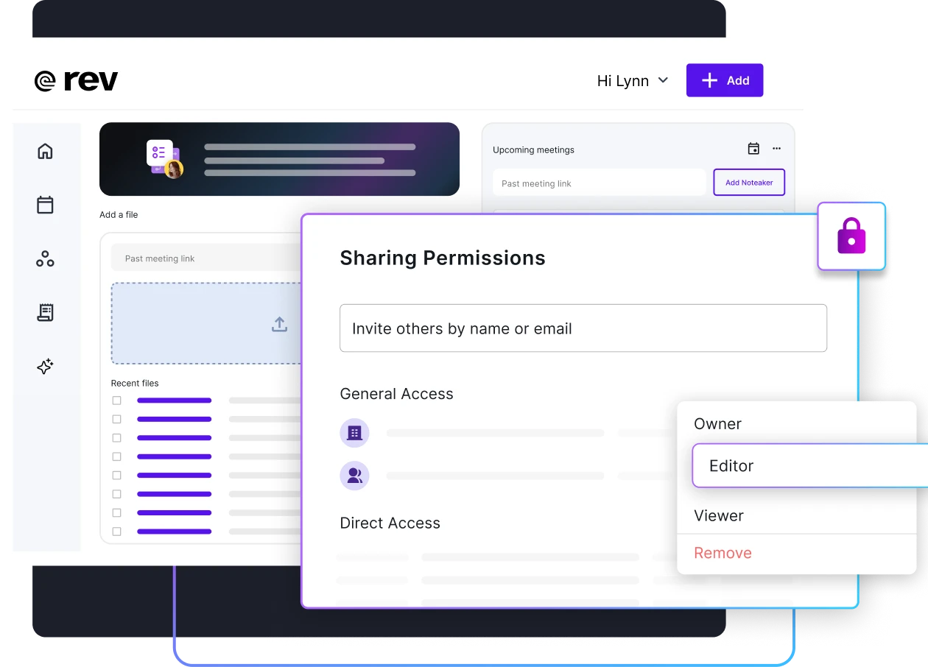Select the AI sparkle icon in the sidebar
This screenshot has height=667, width=928.
click(45, 366)
